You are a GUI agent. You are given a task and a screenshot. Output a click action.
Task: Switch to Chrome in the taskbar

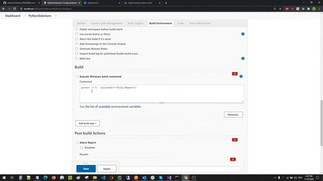185,177
